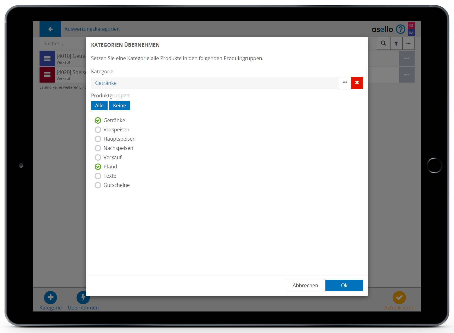Enable the Vorspeisen product group
Viewport: 454px width, 333px height.
pos(98,130)
